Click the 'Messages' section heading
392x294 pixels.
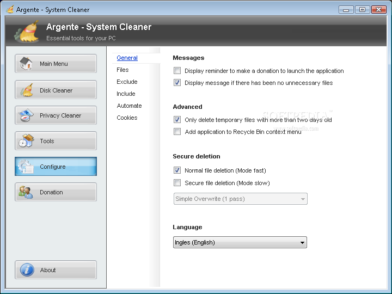pos(188,58)
